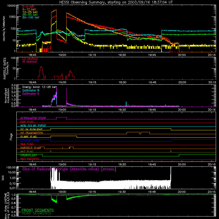Click the vertical Flags axis label
The image size is (219, 219).
pyautogui.click(x=11, y=137)
